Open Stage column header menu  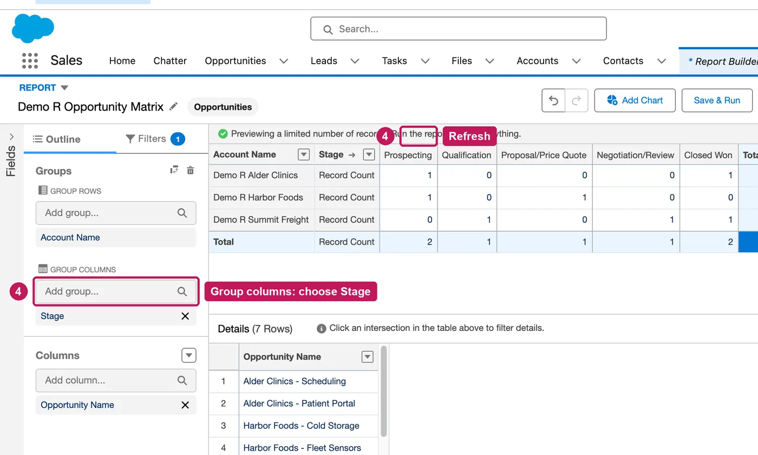[369, 154]
